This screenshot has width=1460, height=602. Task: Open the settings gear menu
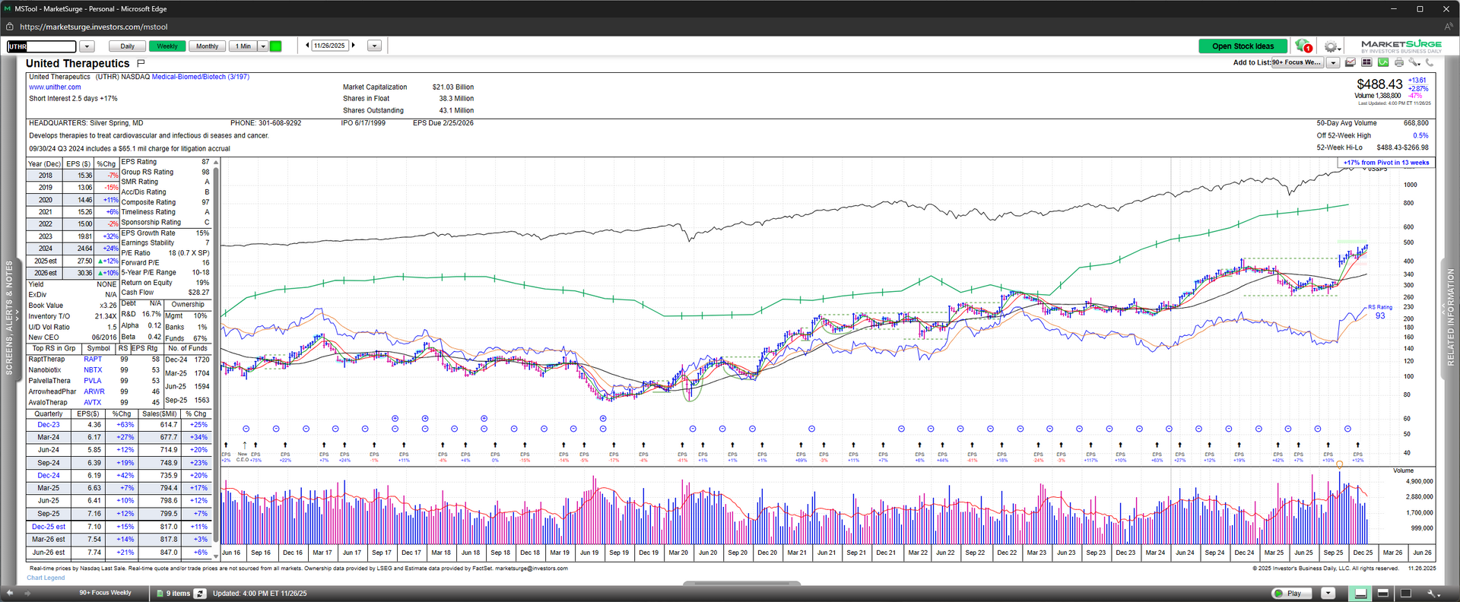(x=1330, y=46)
